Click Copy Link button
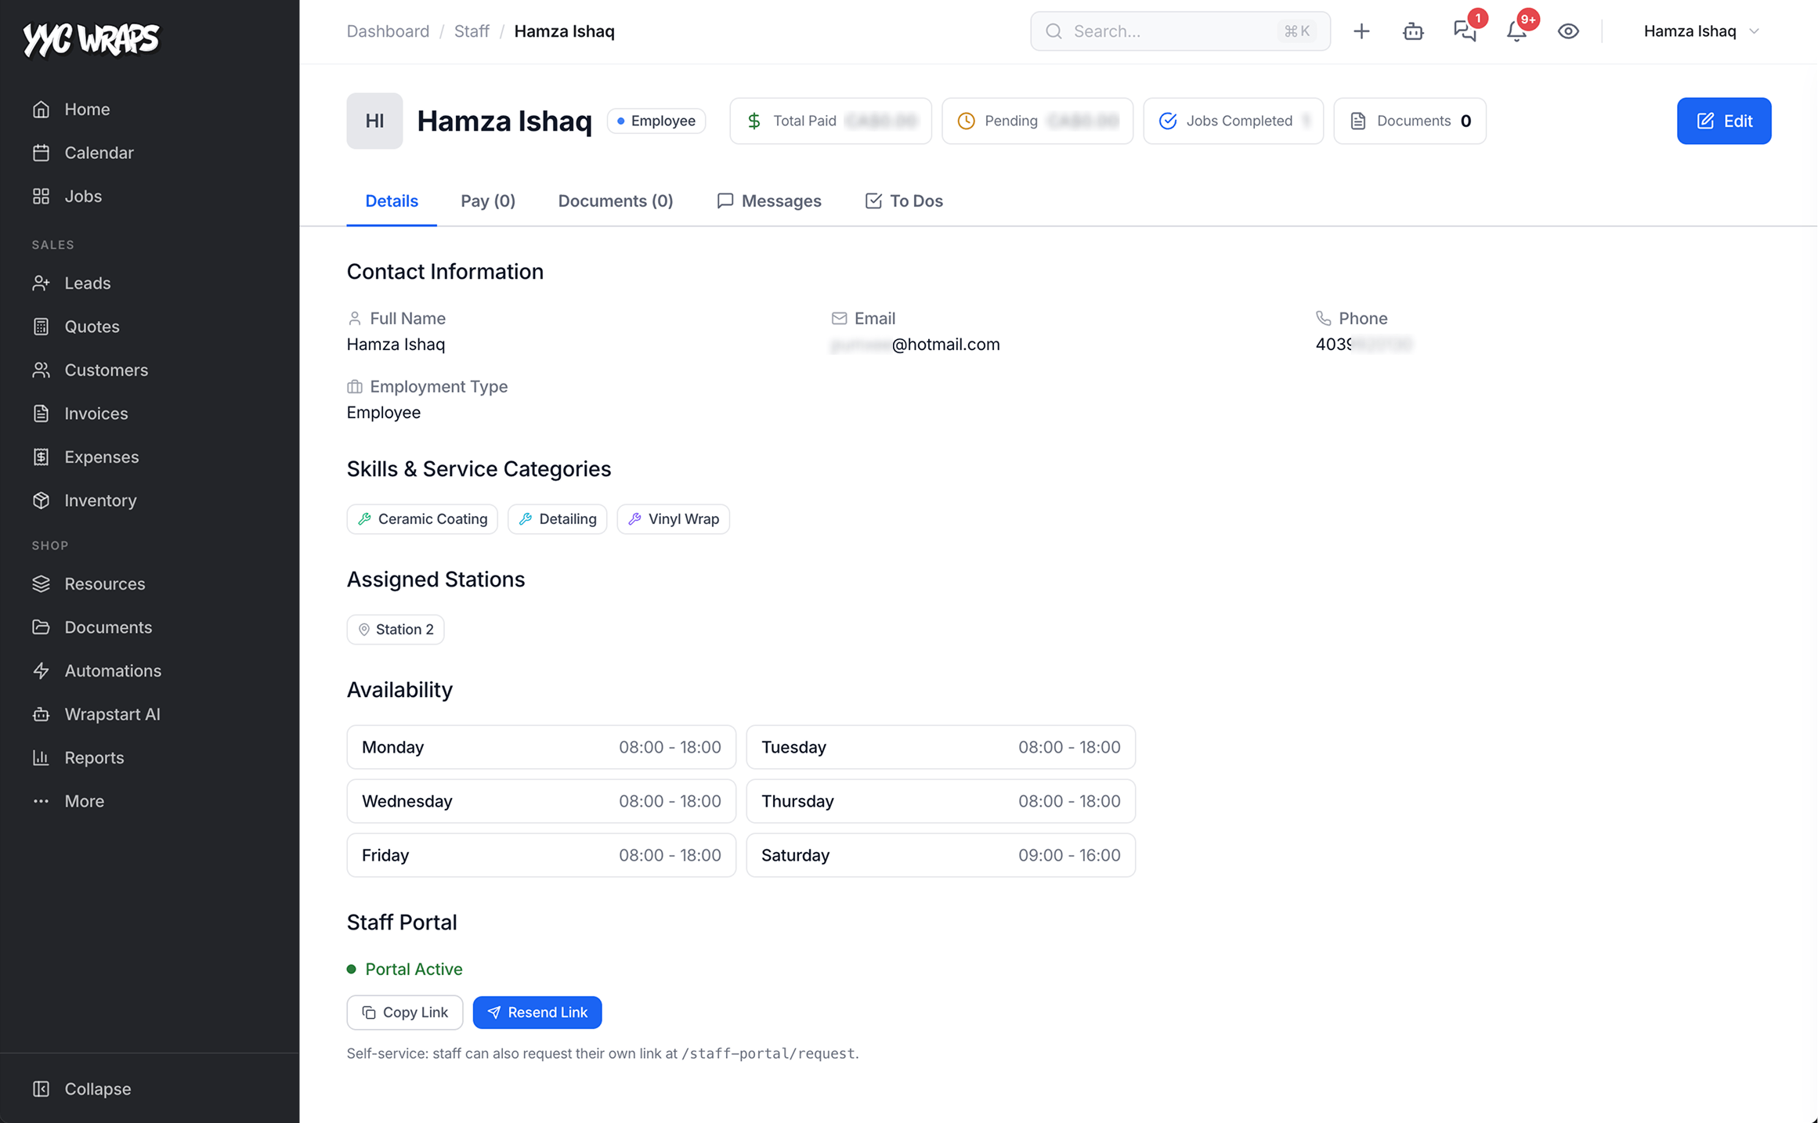 pyautogui.click(x=405, y=1013)
